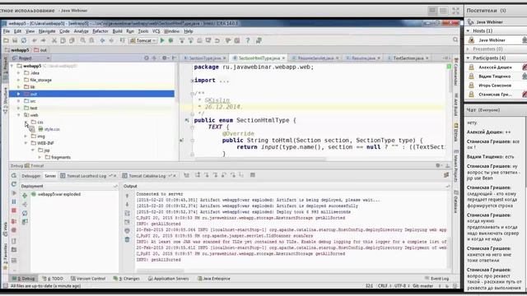Open the Analyze menu
Screen dimensions: 527x296
81,31
